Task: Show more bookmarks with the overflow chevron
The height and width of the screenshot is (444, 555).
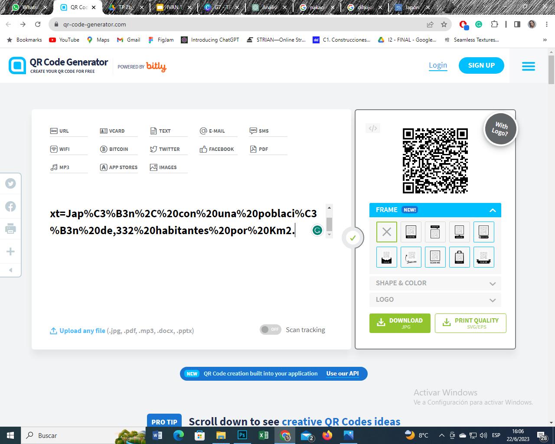Action: (545, 40)
